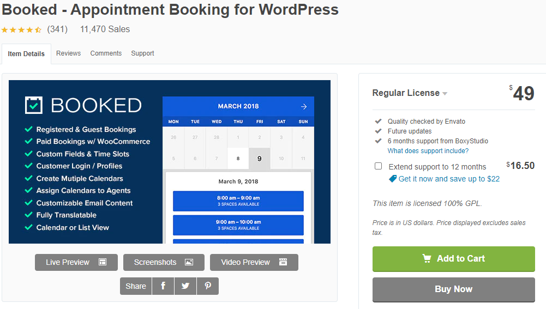Image resolution: width=546 pixels, height=309 pixels.
Task: Open the Item Details tab
Action: pos(27,54)
